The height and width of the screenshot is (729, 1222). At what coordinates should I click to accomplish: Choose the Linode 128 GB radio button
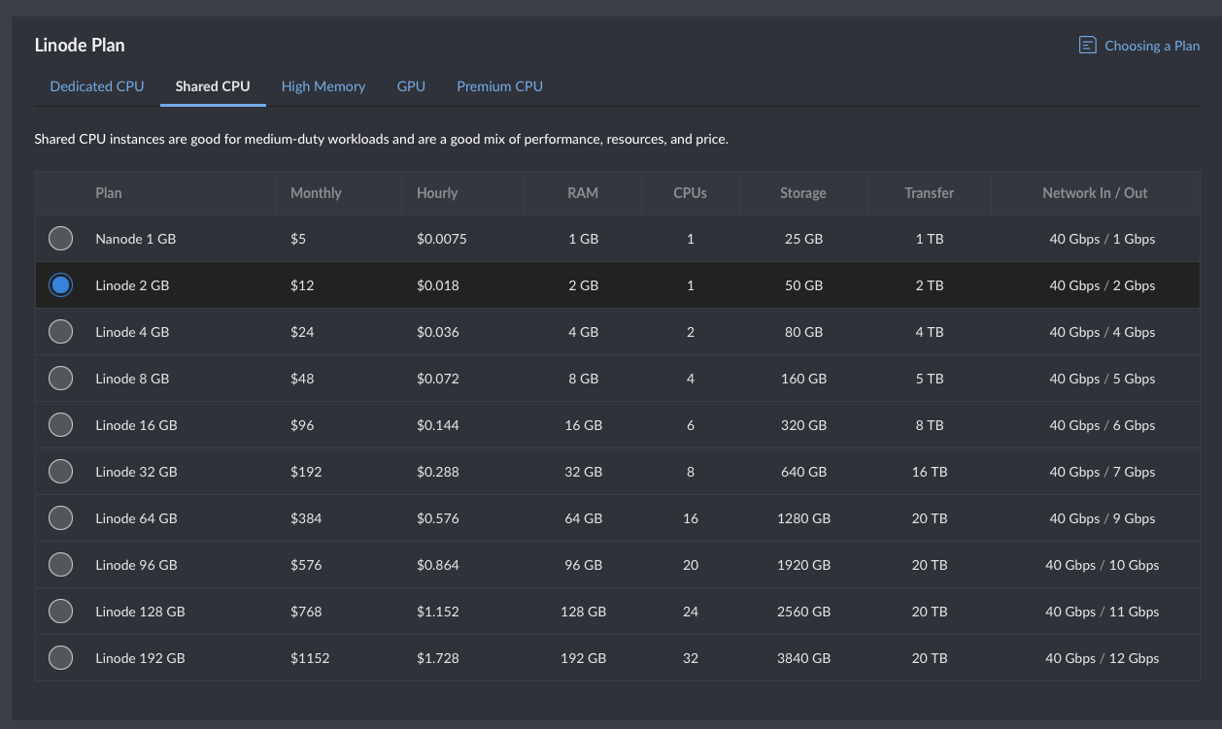(60, 611)
